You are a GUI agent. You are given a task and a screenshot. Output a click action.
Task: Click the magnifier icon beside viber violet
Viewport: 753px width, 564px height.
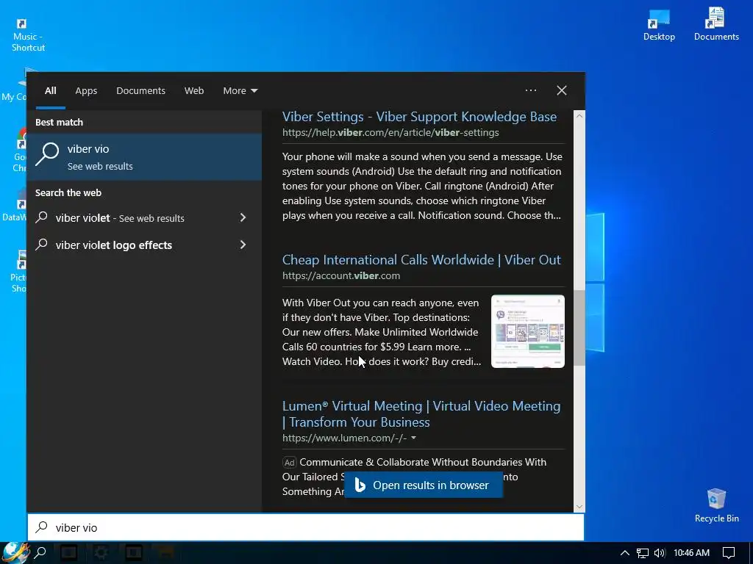[42, 217]
